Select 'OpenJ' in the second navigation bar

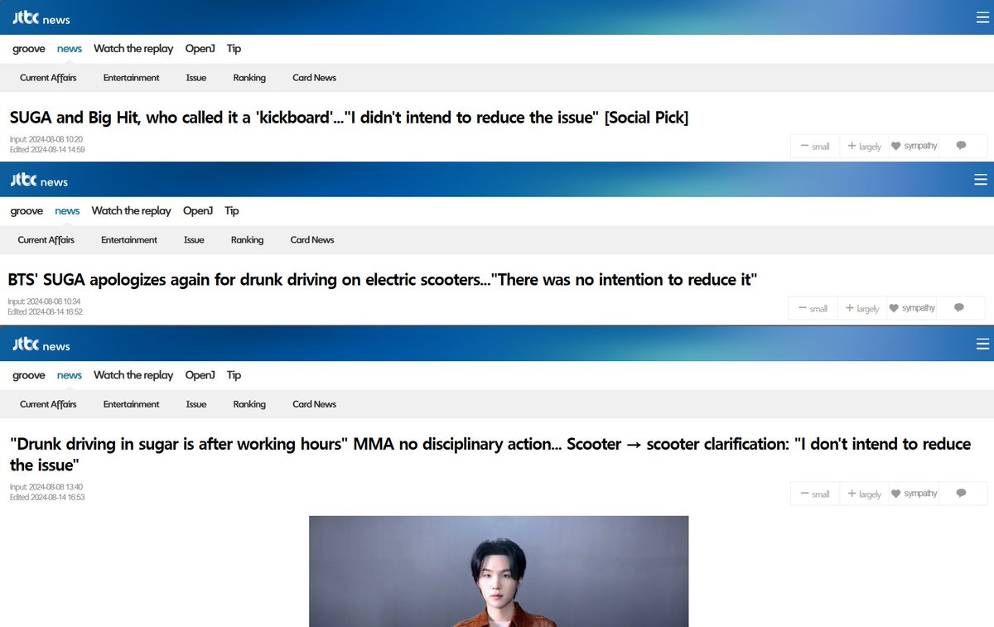[x=197, y=211]
